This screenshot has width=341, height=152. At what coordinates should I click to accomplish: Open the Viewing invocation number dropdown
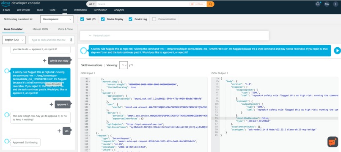tap(123, 65)
